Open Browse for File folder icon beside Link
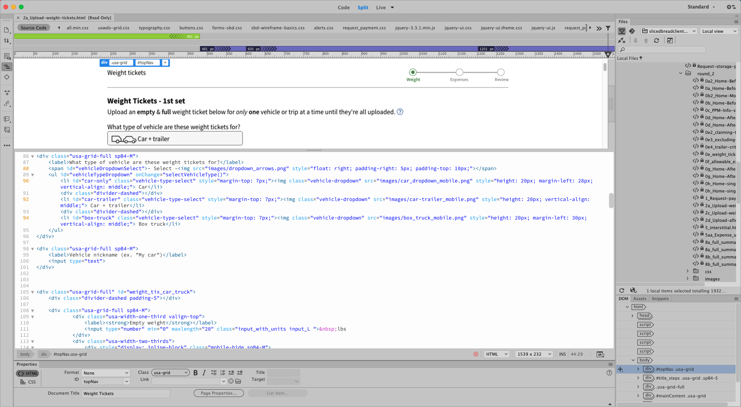Screen dimensions: 741x407 click(x=238, y=381)
